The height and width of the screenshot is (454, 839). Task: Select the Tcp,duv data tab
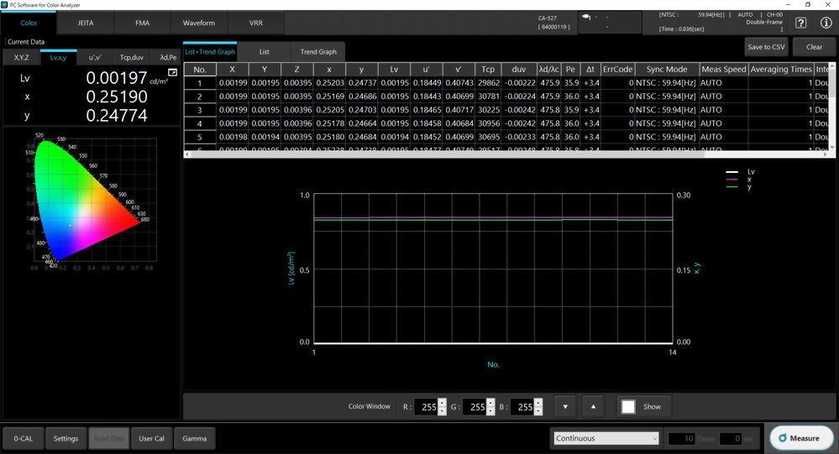pyautogui.click(x=132, y=57)
